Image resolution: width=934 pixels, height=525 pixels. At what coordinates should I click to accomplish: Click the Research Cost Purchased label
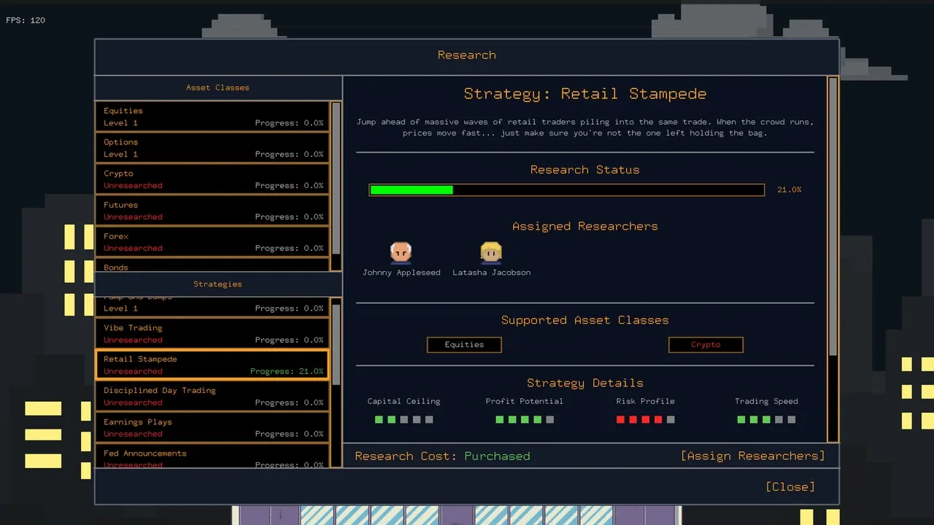pos(442,456)
